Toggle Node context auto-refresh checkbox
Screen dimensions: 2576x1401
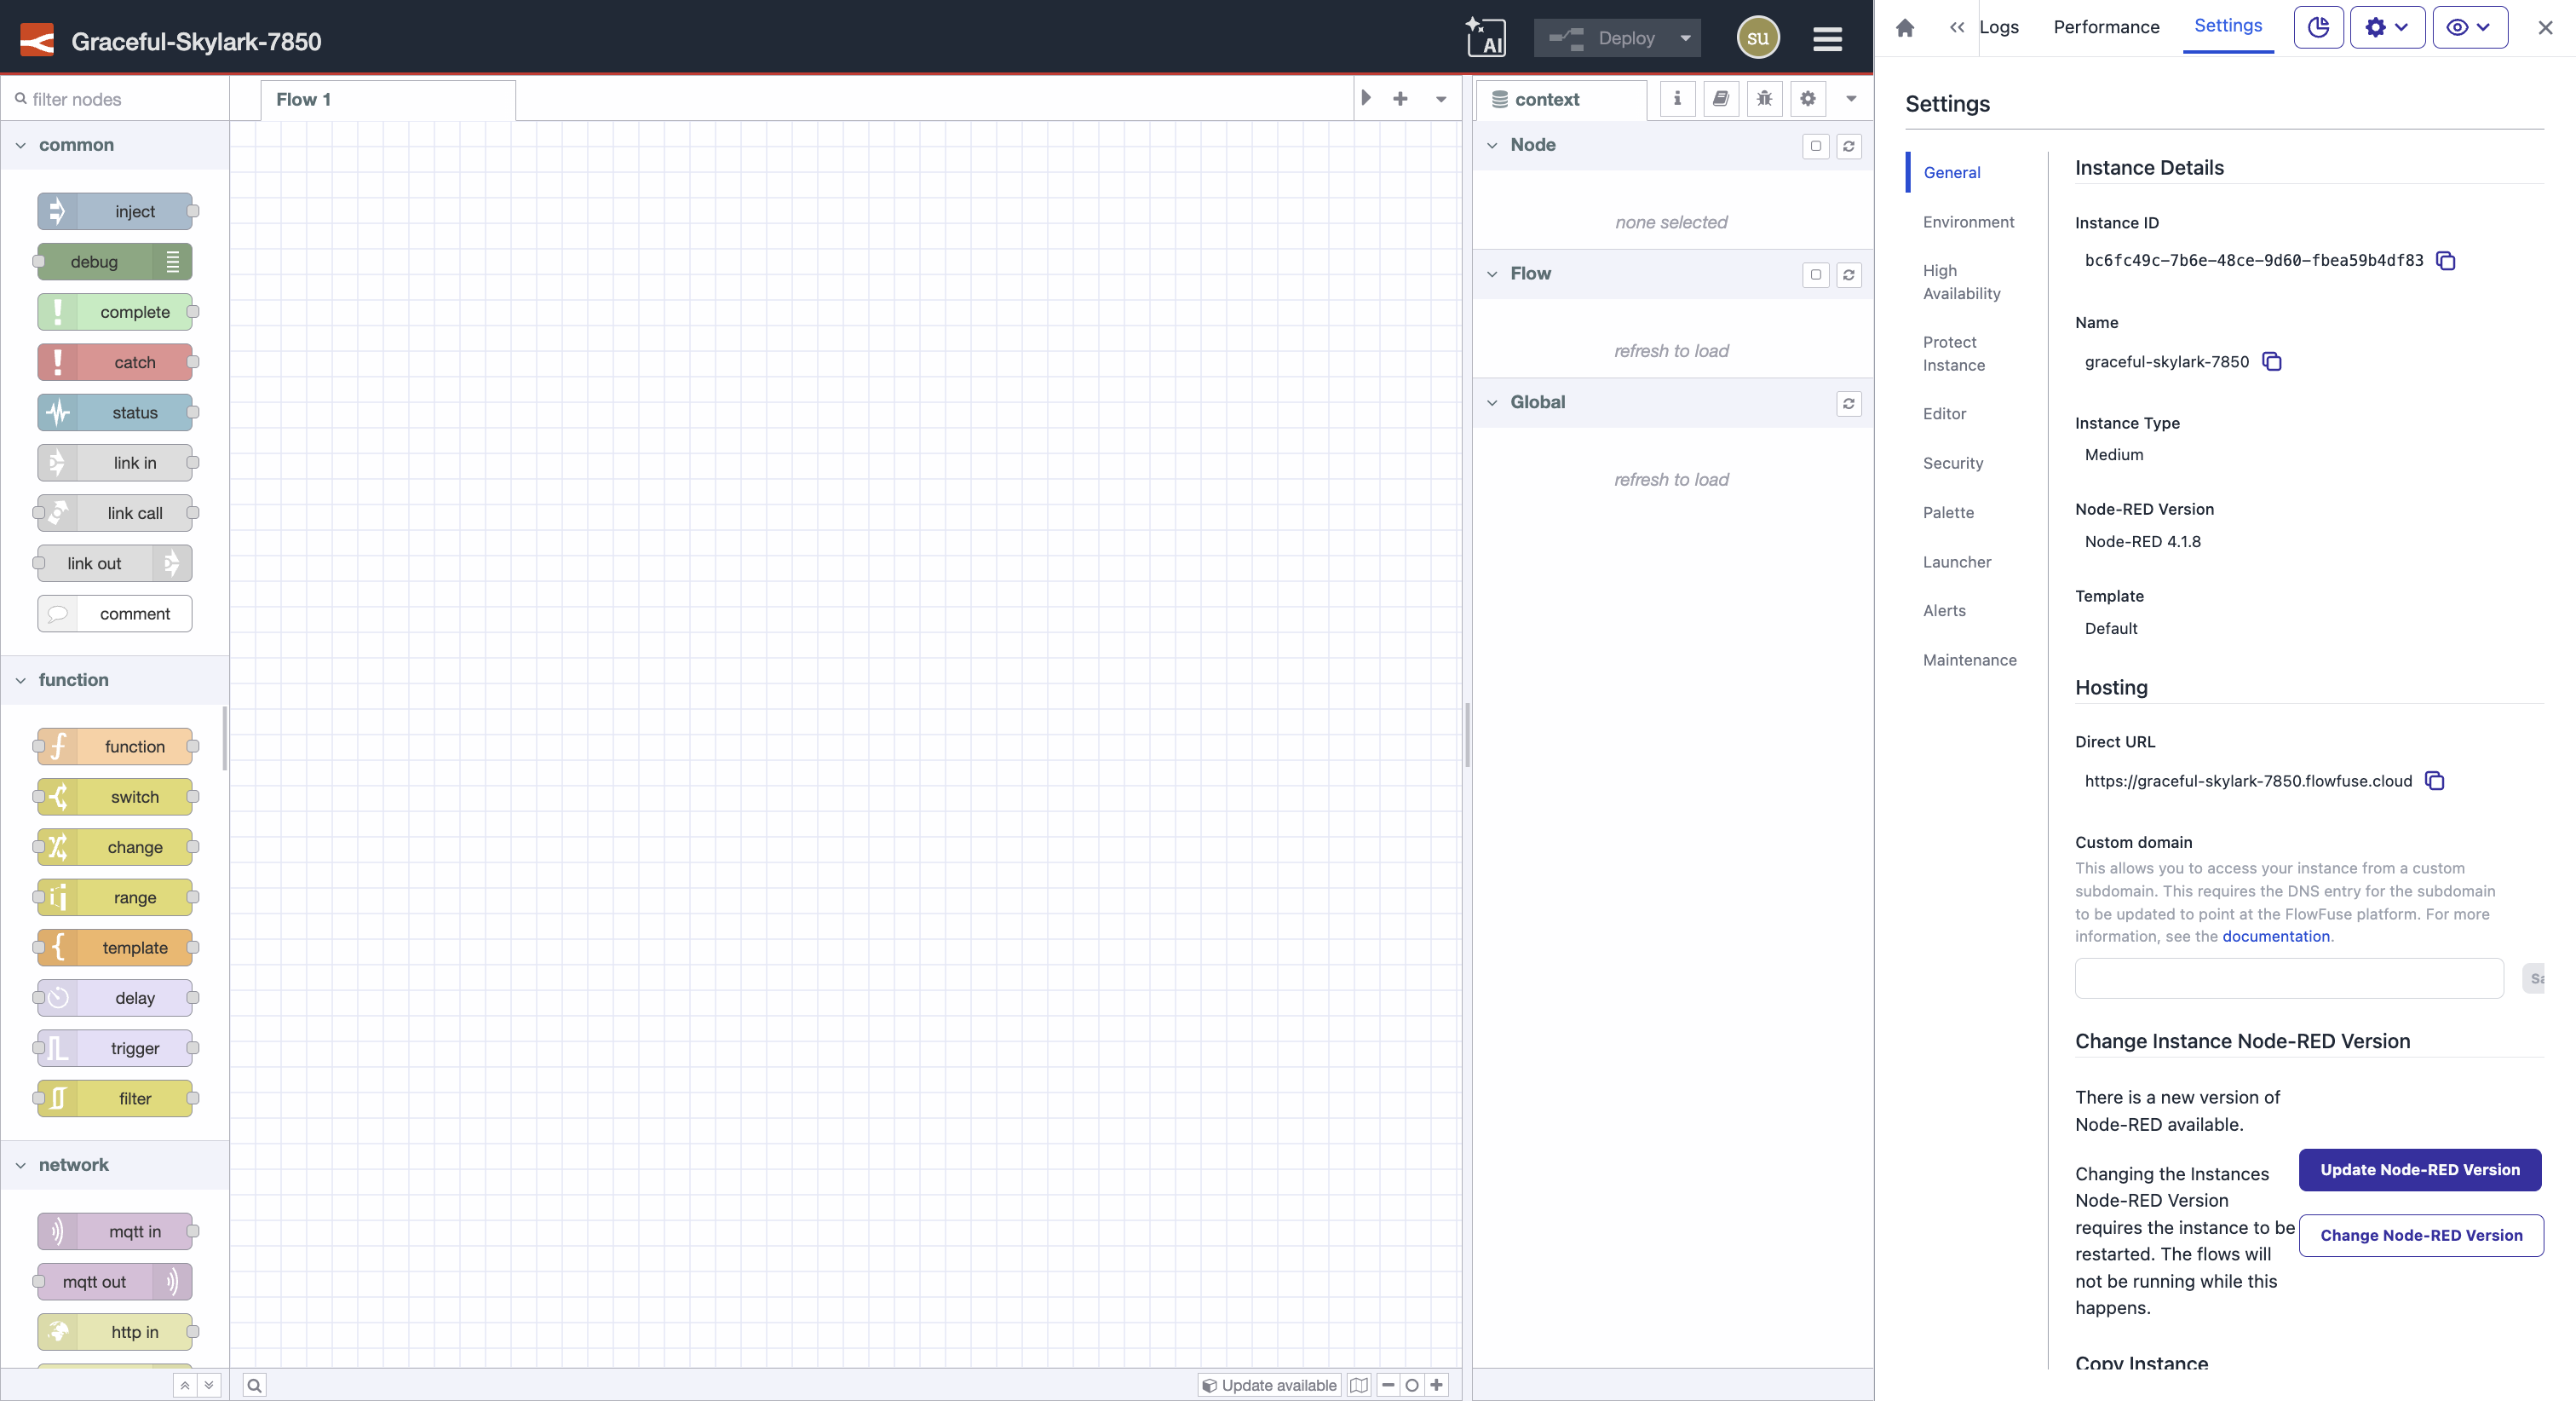click(x=1816, y=146)
